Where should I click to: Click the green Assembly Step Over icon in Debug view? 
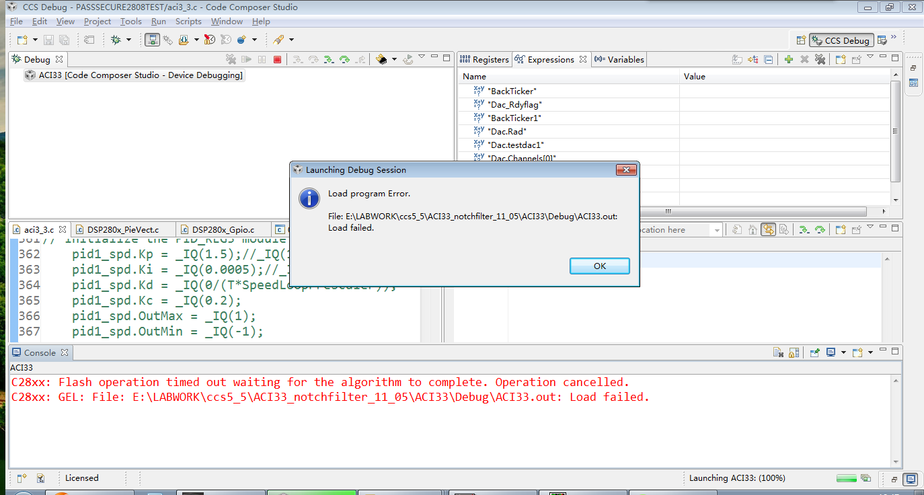click(344, 59)
